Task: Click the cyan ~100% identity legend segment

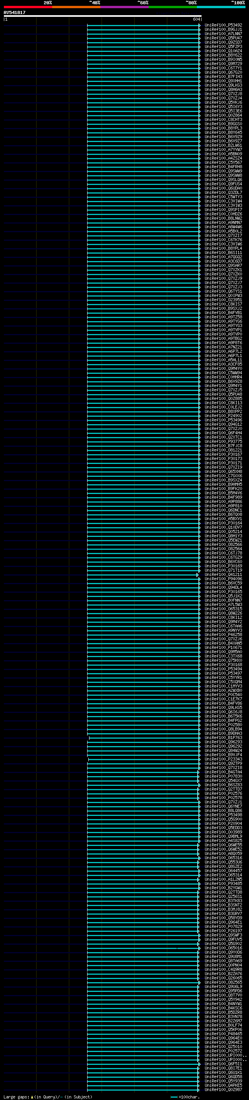Action: click(221, 7)
